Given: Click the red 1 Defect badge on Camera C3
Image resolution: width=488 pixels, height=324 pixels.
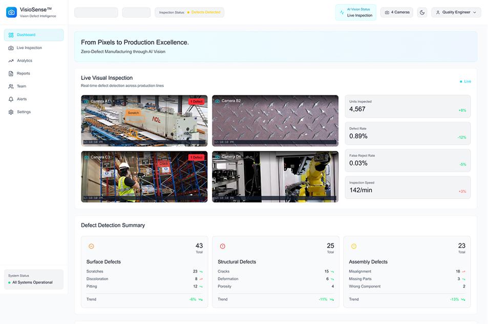Looking at the screenshot, I should [196, 157].
